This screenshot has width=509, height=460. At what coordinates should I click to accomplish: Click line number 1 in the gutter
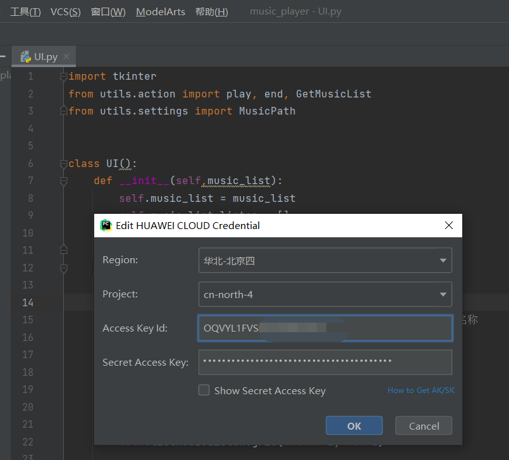(x=30, y=77)
